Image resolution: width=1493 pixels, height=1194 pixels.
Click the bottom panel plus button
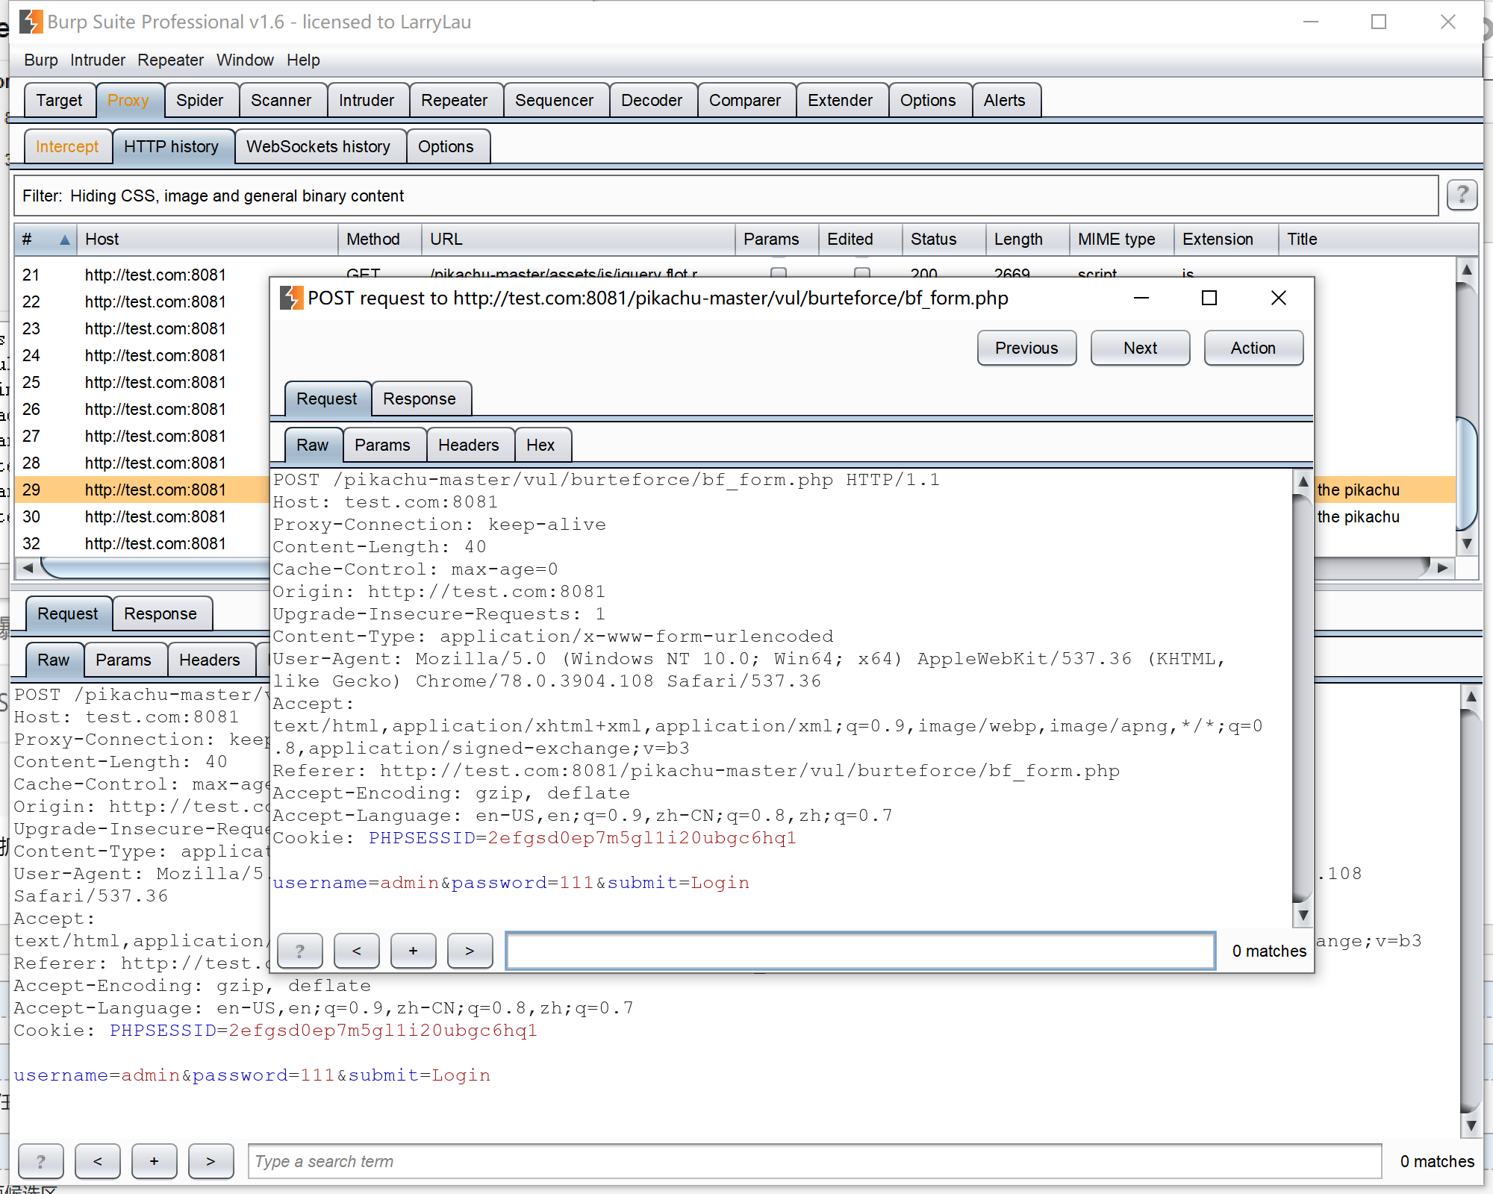(x=154, y=1161)
